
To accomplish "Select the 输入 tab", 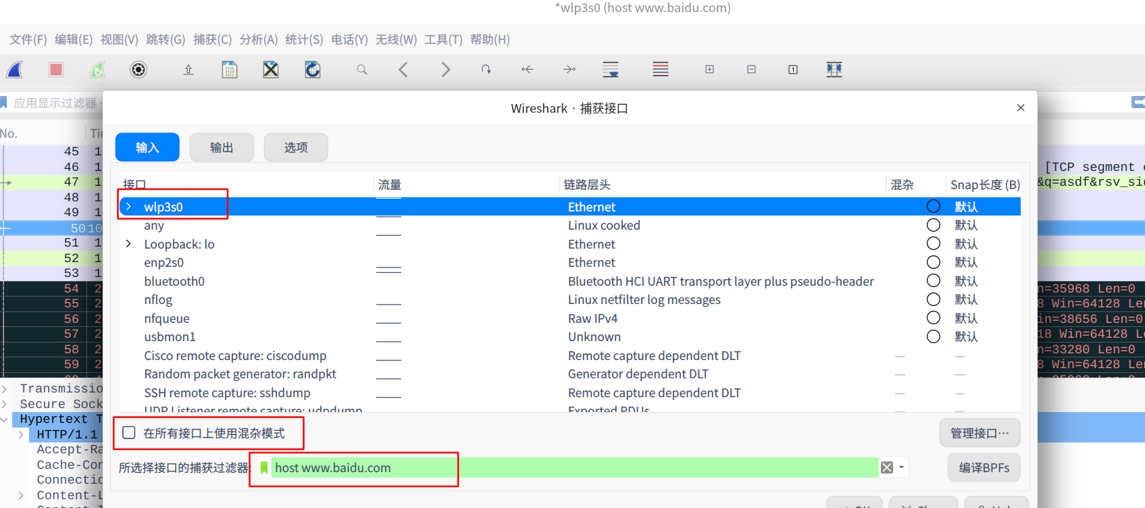I will 147,147.
